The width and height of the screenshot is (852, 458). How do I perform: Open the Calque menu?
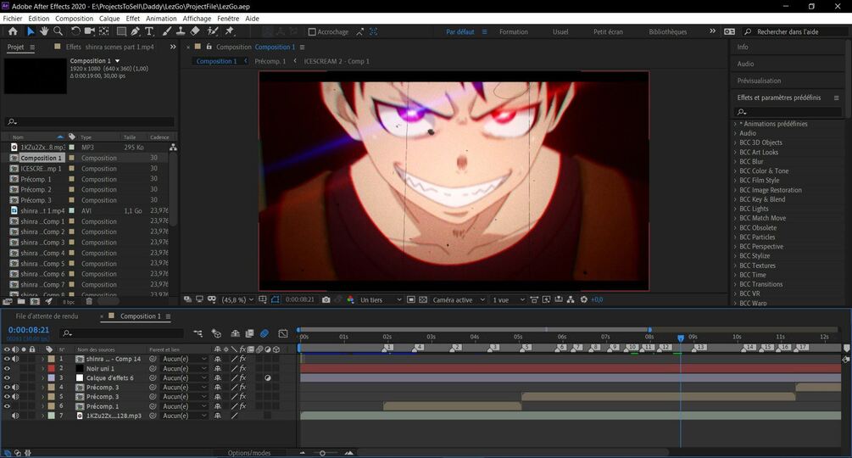(x=109, y=19)
